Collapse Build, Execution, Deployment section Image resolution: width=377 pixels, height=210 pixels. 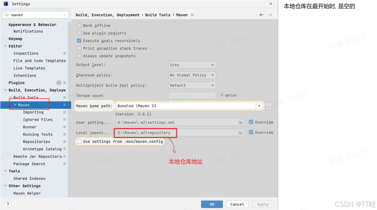coord(5,90)
